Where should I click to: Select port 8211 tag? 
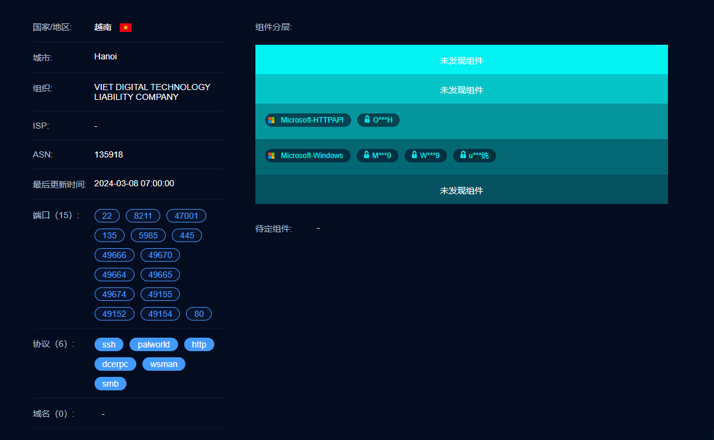click(143, 216)
